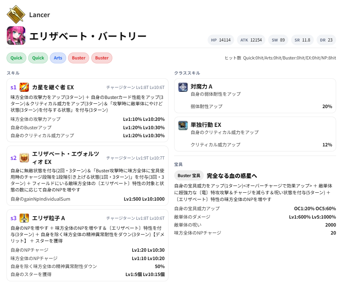Select the first Quick card chip
The width and height of the screenshot is (345, 288).
[16, 58]
